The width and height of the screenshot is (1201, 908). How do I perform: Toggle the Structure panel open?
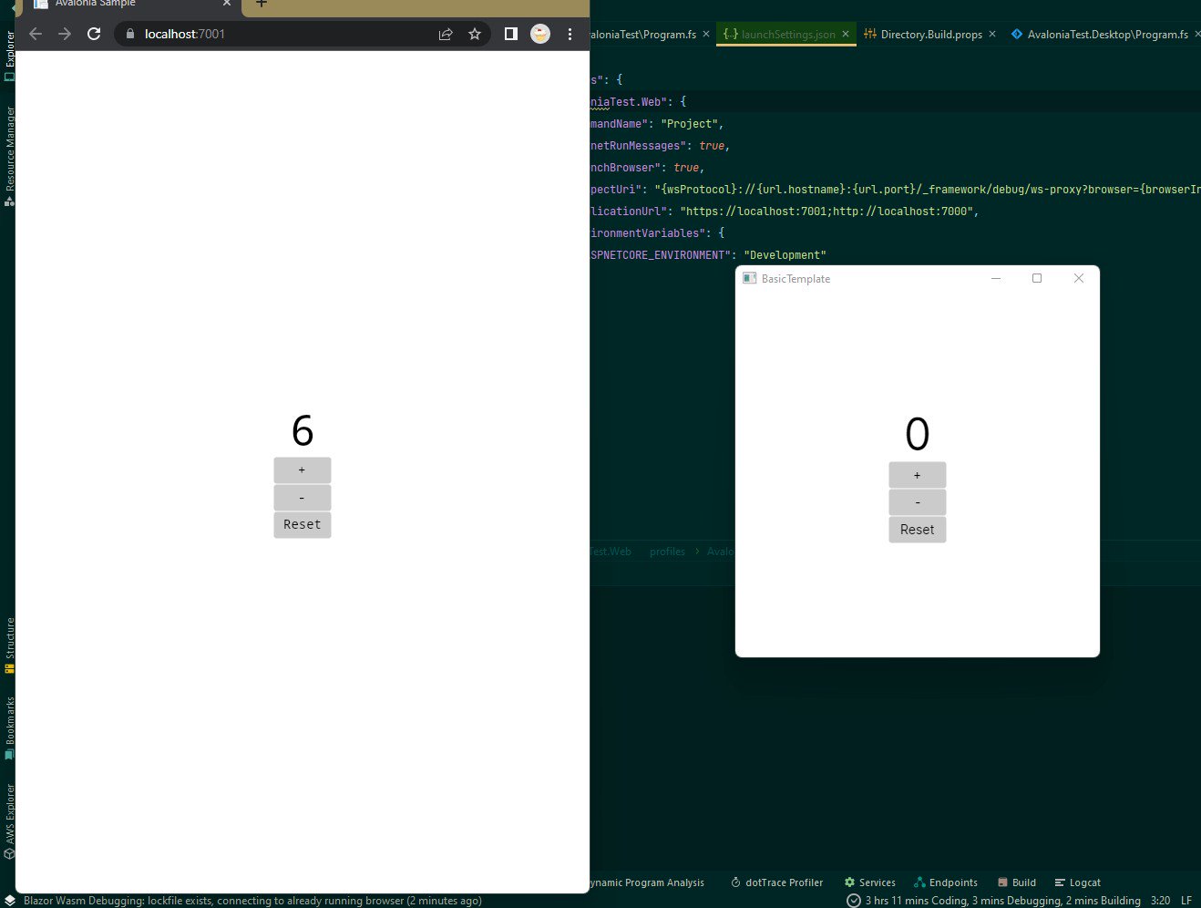click(x=8, y=635)
